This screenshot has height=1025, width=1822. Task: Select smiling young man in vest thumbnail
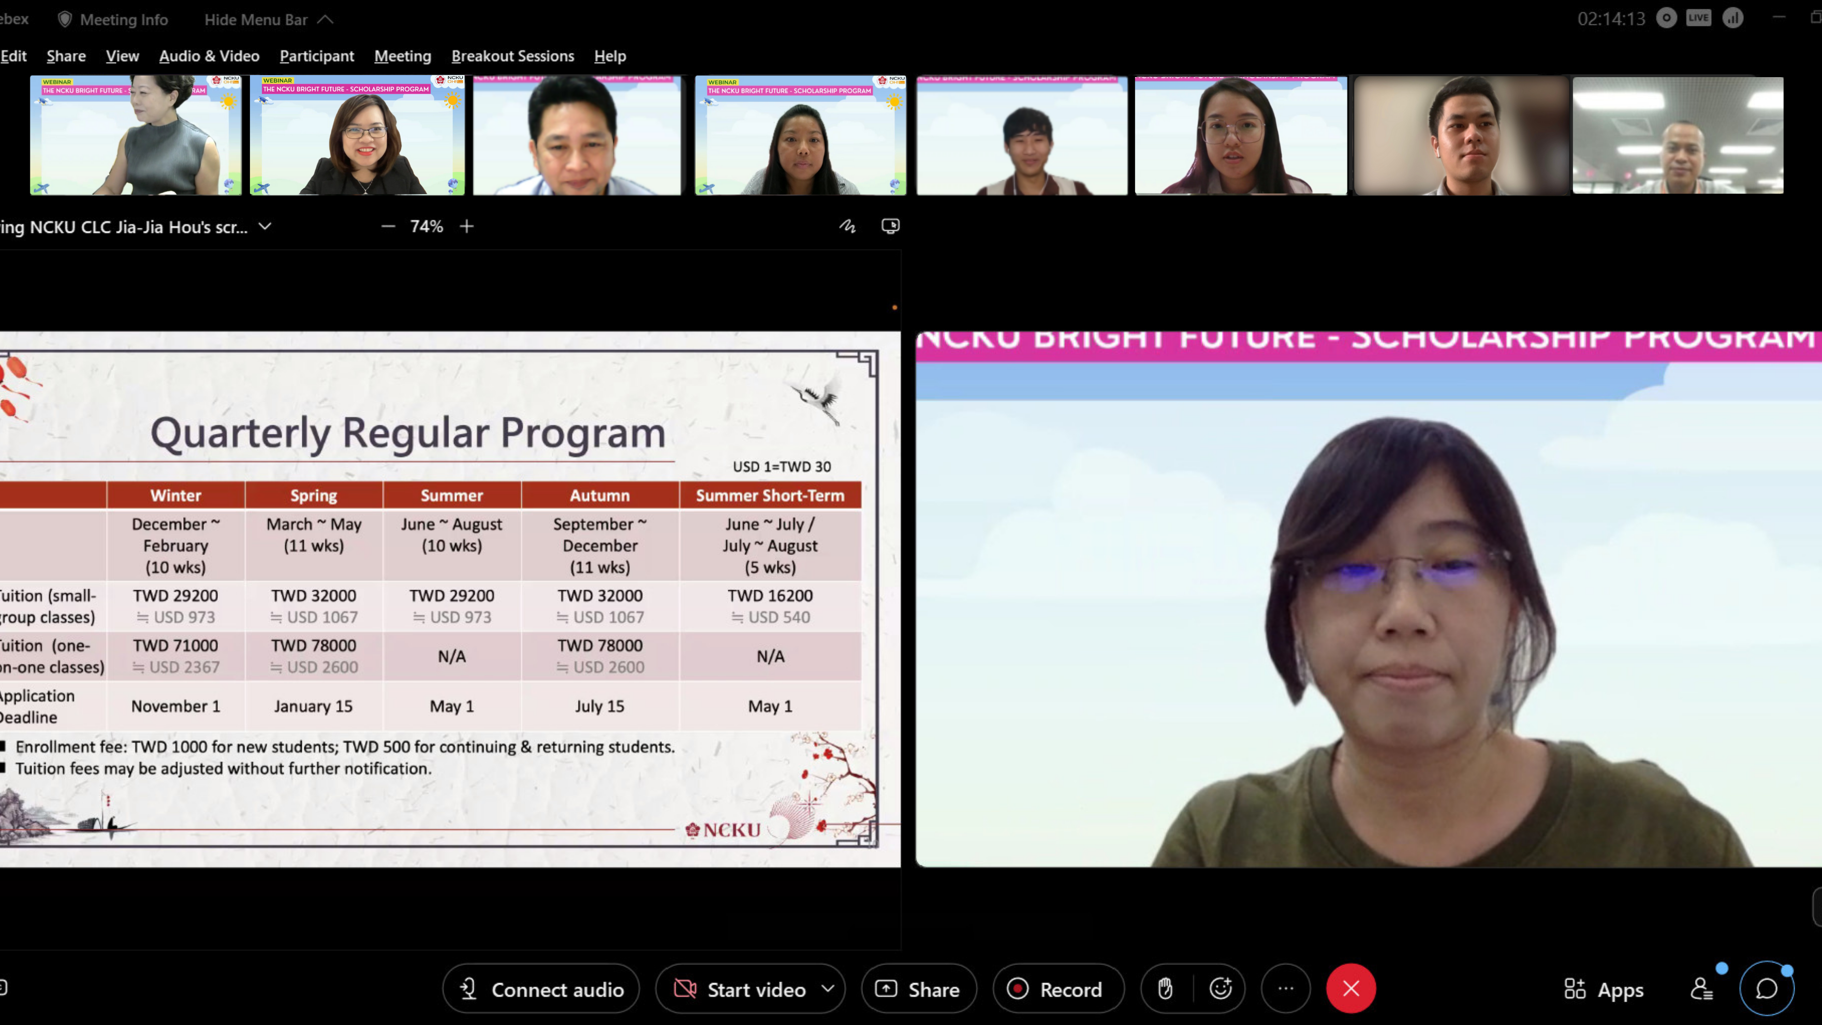pos(1022,135)
